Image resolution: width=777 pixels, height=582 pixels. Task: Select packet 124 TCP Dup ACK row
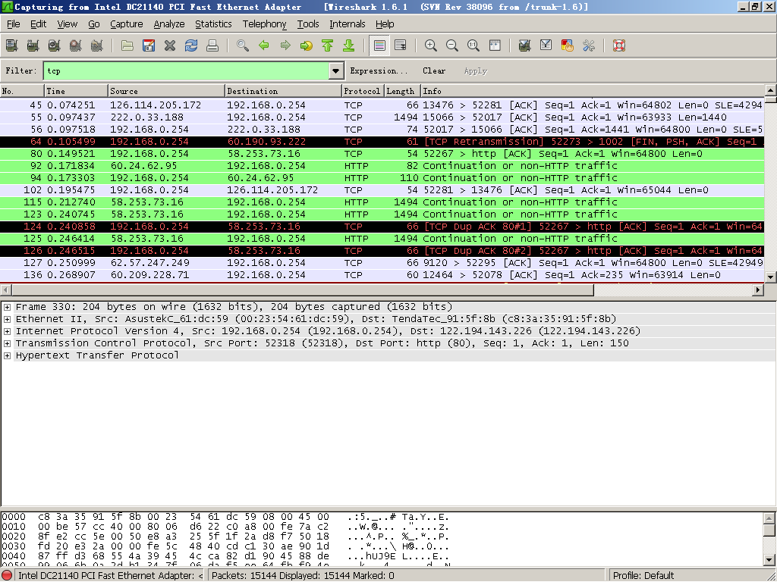pyautogui.click(x=382, y=226)
